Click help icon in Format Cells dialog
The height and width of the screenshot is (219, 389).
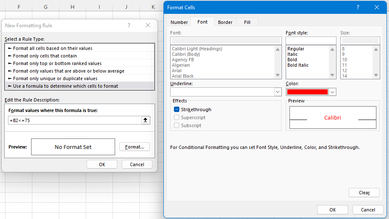click(x=358, y=8)
